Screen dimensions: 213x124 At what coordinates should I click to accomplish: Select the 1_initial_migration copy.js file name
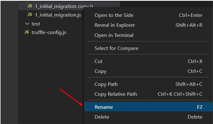pos(64,6)
